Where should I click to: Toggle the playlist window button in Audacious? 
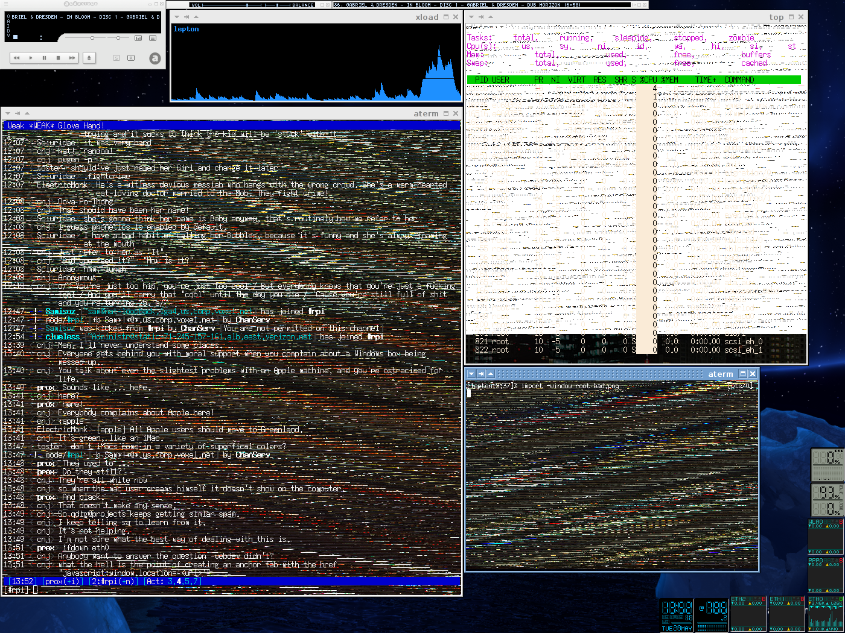coord(152,38)
